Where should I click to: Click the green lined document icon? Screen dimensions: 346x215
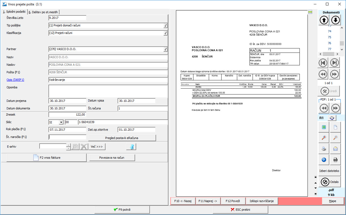tap(324, 127)
